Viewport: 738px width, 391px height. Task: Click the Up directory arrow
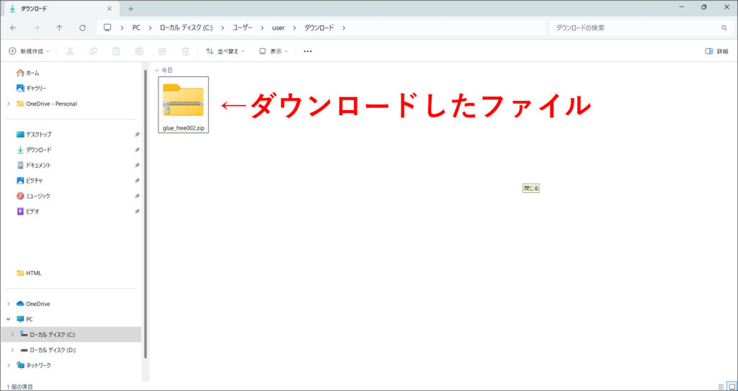59,27
